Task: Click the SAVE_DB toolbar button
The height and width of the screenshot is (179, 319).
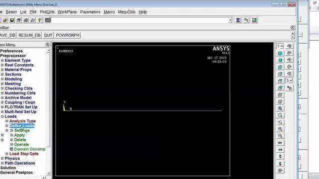Action: 8,35
